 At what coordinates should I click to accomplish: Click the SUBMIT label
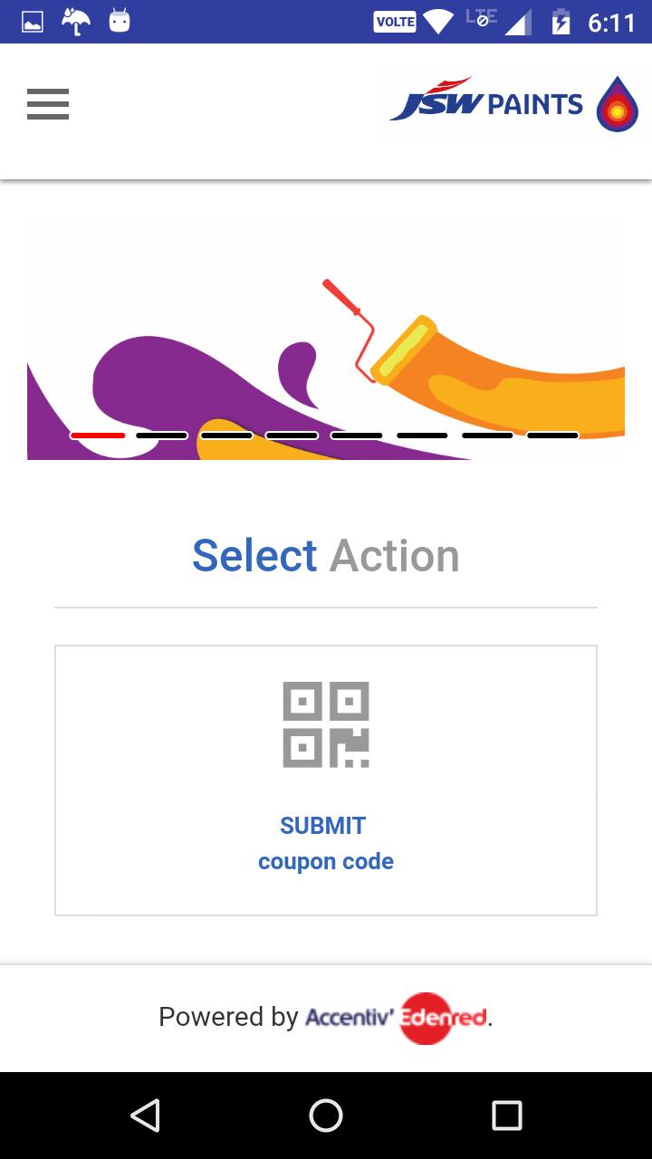(323, 826)
